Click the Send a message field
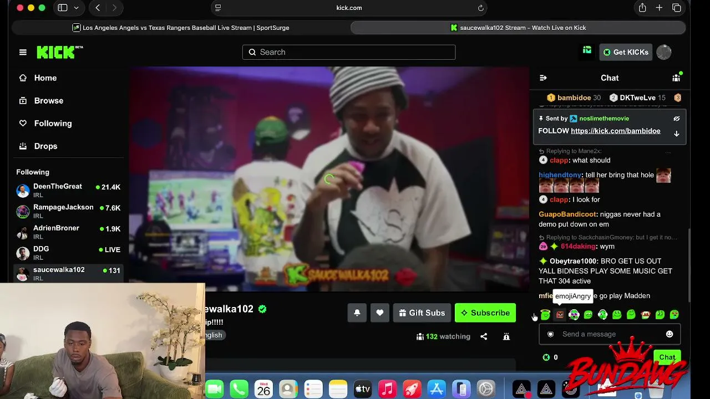Screen dimensions: 710x399 pos(610,334)
